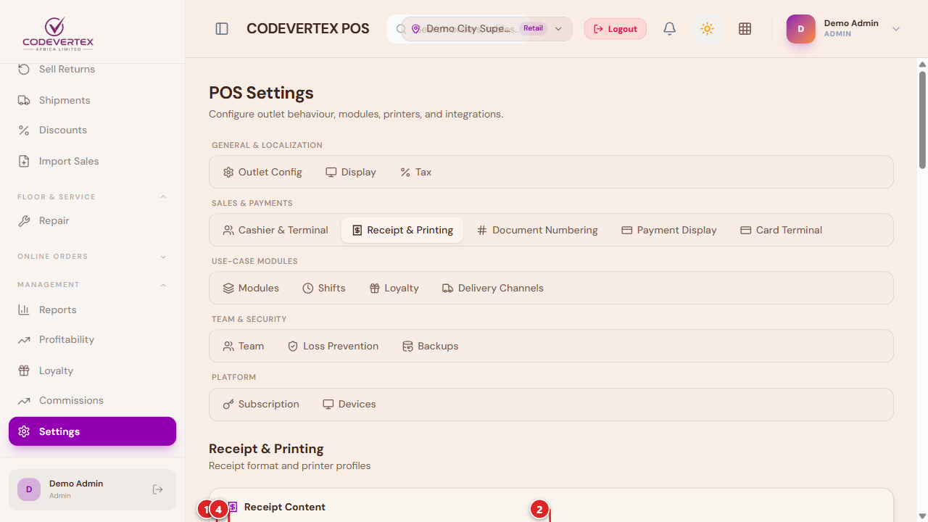Go to the Card Terminal tab

coord(781,230)
